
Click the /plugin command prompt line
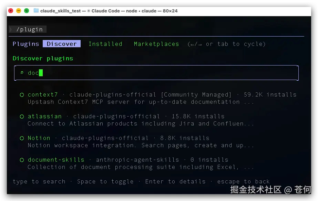[x=28, y=29]
